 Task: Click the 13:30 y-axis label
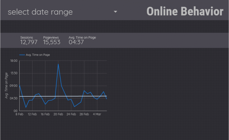(14, 73)
